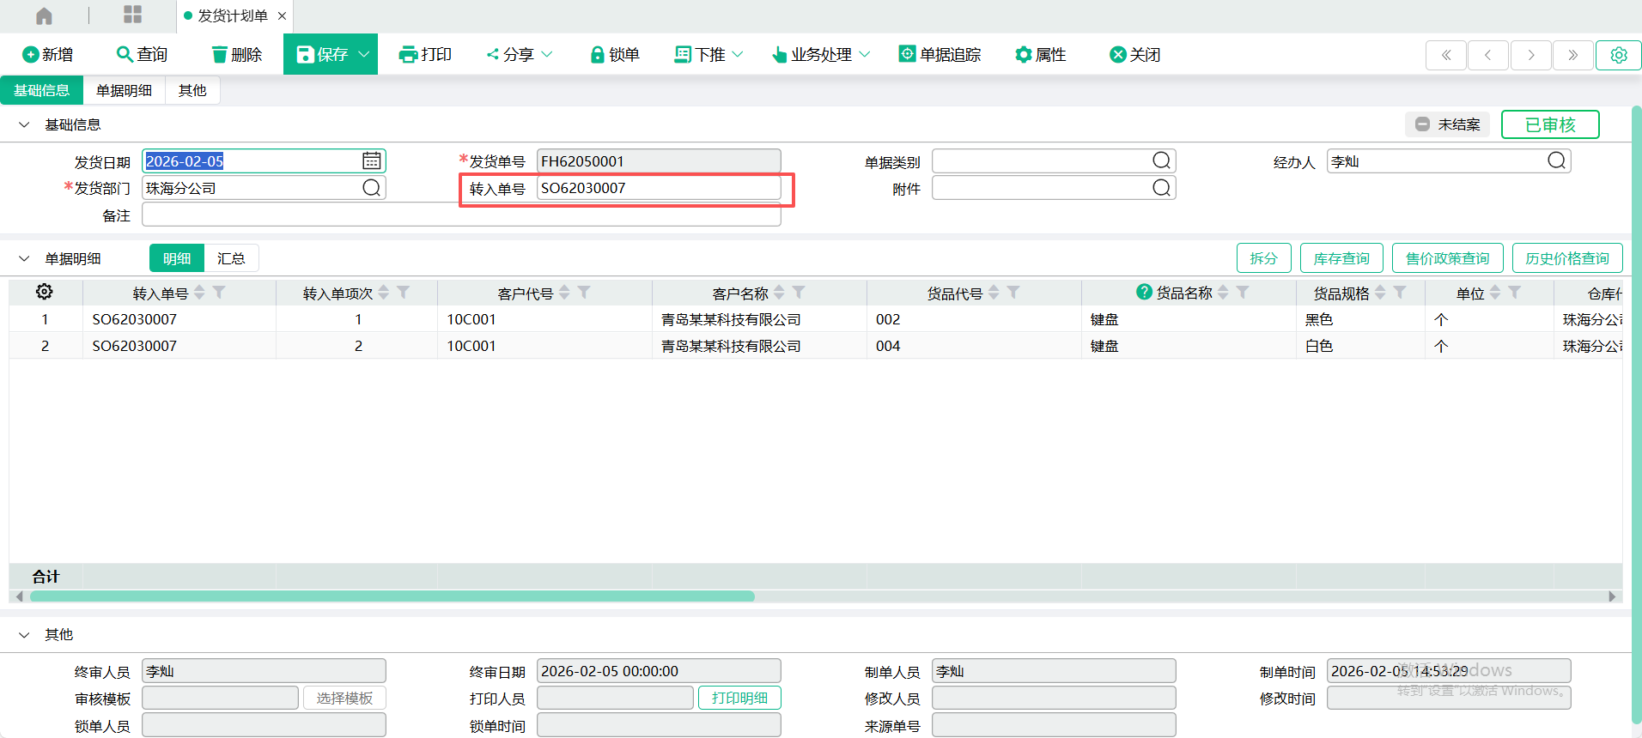This screenshot has width=1642, height=738.
Task: Open column settings gear in table header
Action: [x=45, y=293]
